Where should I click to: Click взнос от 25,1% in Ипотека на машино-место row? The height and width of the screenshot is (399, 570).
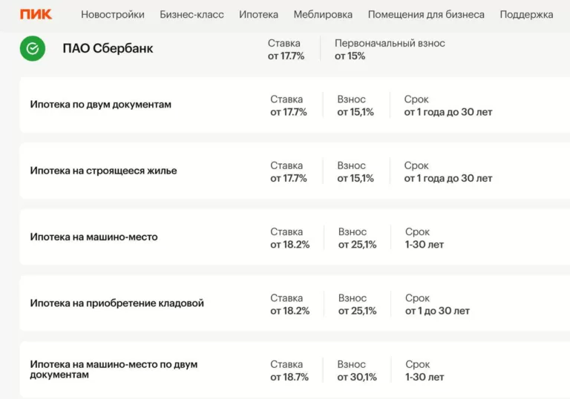tap(357, 245)
